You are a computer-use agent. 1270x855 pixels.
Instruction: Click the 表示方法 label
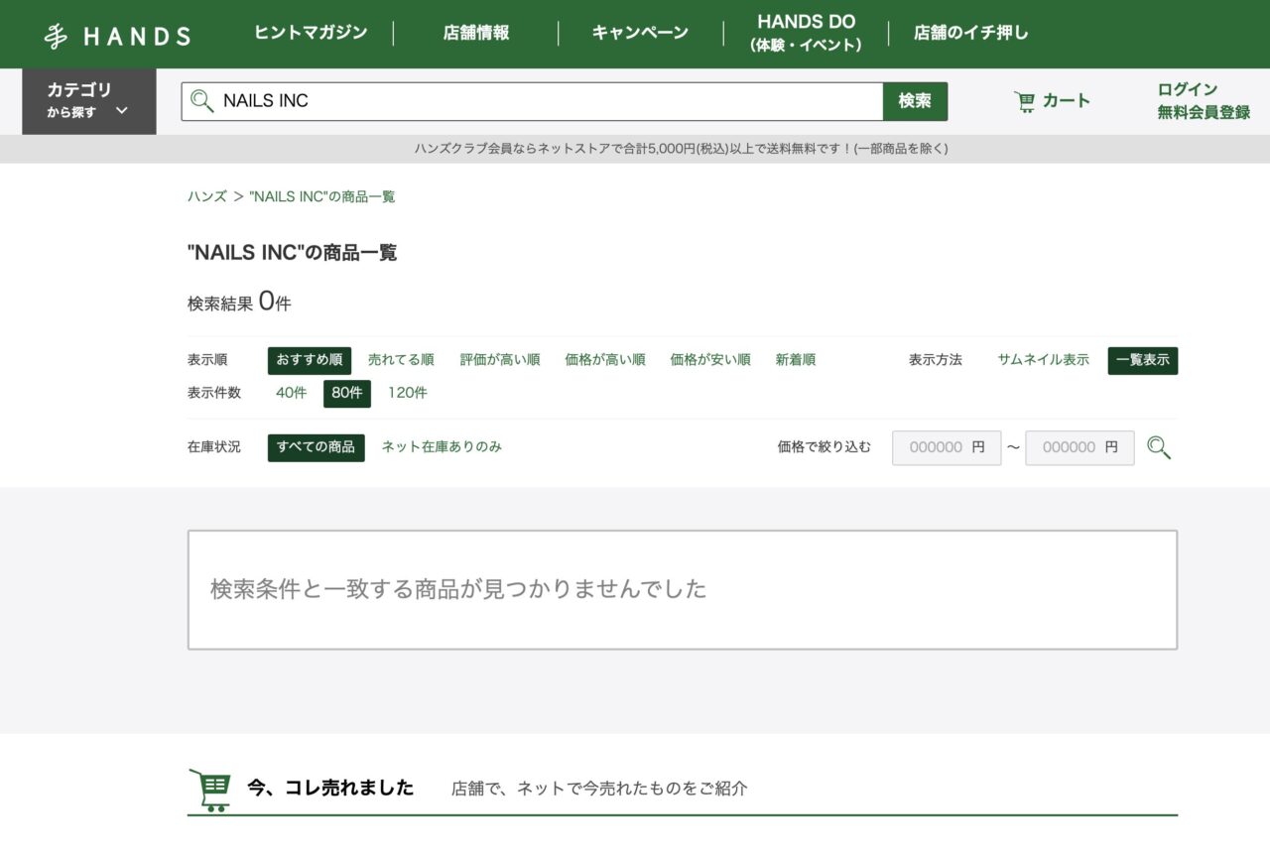click(936, 360)
